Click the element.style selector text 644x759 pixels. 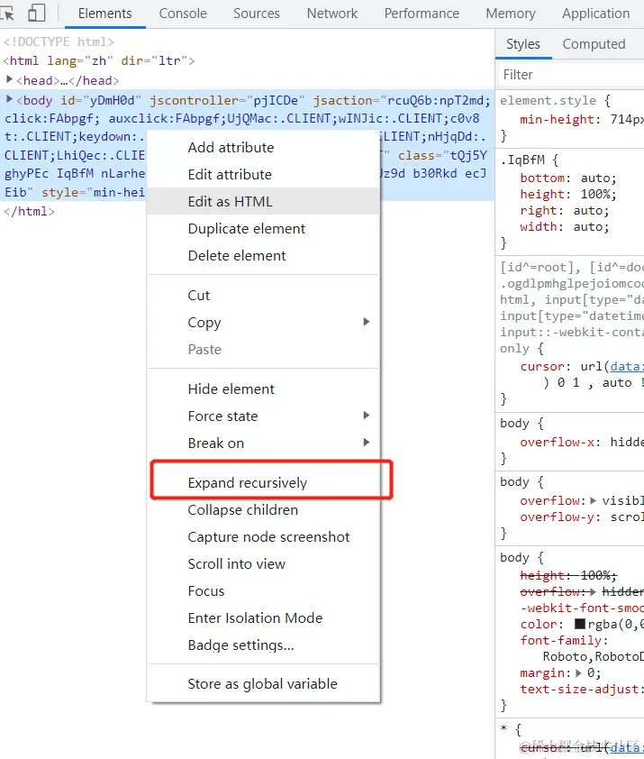(548, 101)
